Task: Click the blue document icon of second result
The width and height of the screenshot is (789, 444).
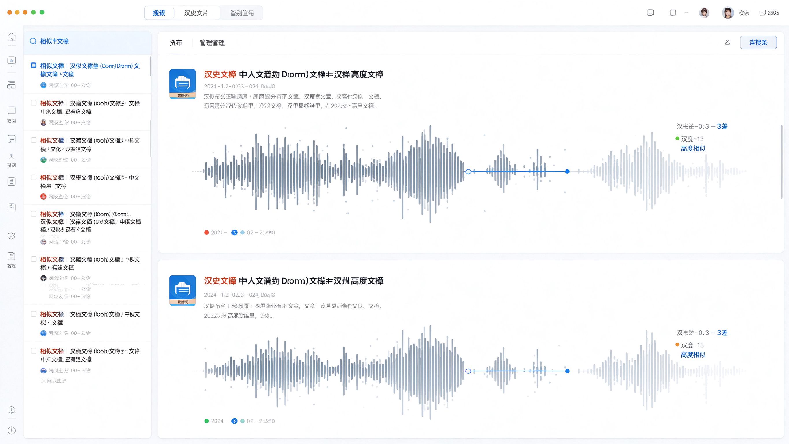Action: pos(183,290)
